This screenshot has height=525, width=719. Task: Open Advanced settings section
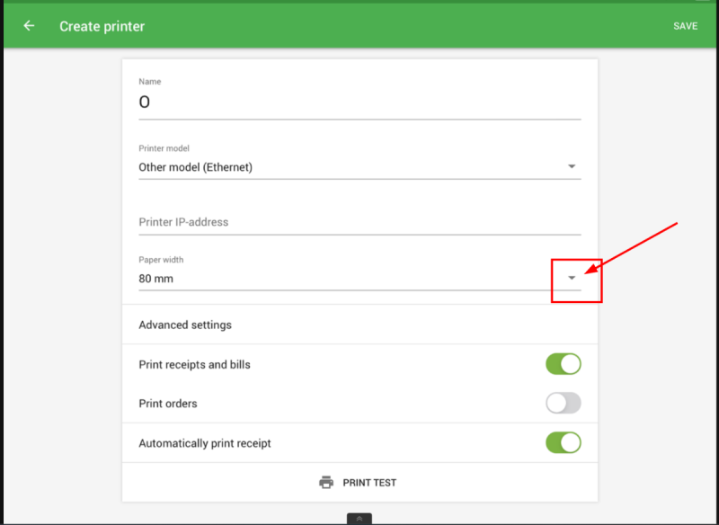coord(185,325)
